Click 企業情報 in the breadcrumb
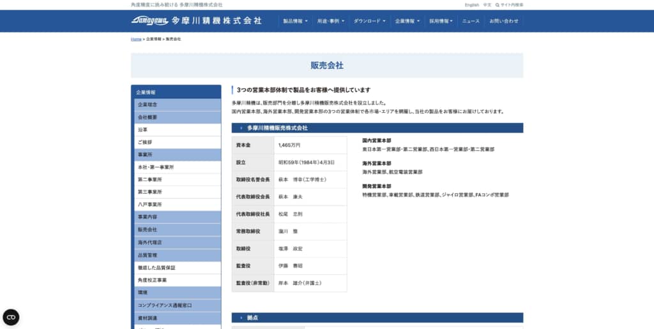The image size is (654, 329). [153, 39]
